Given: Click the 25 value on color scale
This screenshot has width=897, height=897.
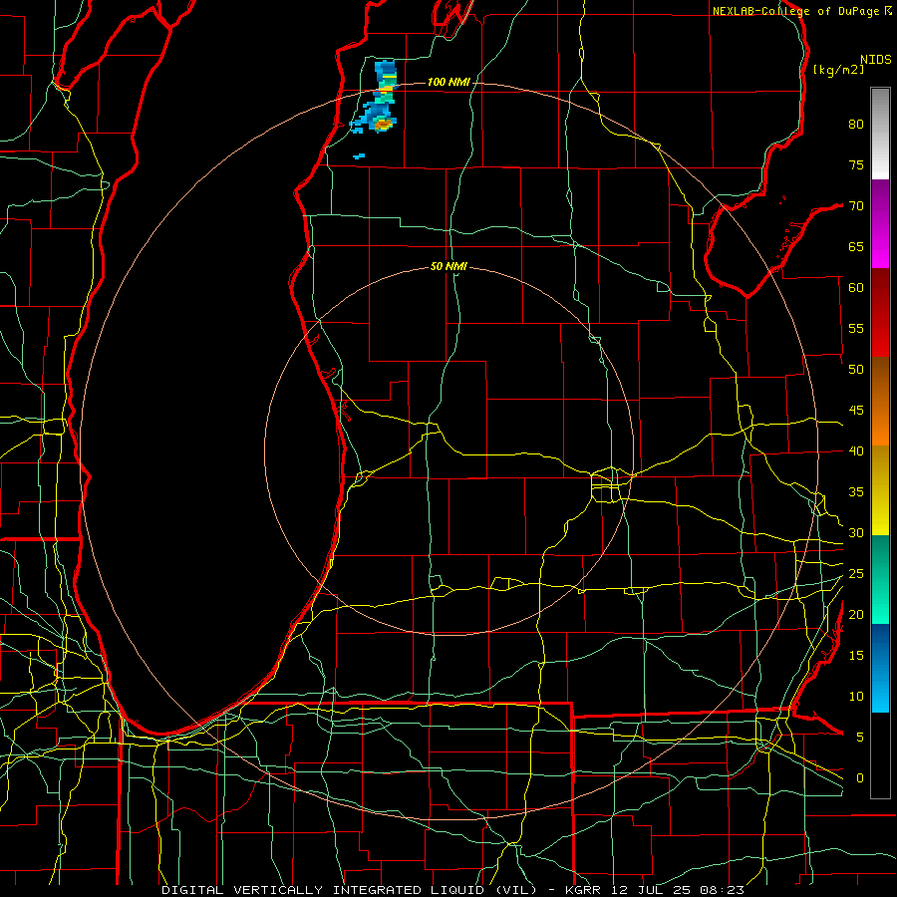Looking at the screenshot, I should coord(856,574).
